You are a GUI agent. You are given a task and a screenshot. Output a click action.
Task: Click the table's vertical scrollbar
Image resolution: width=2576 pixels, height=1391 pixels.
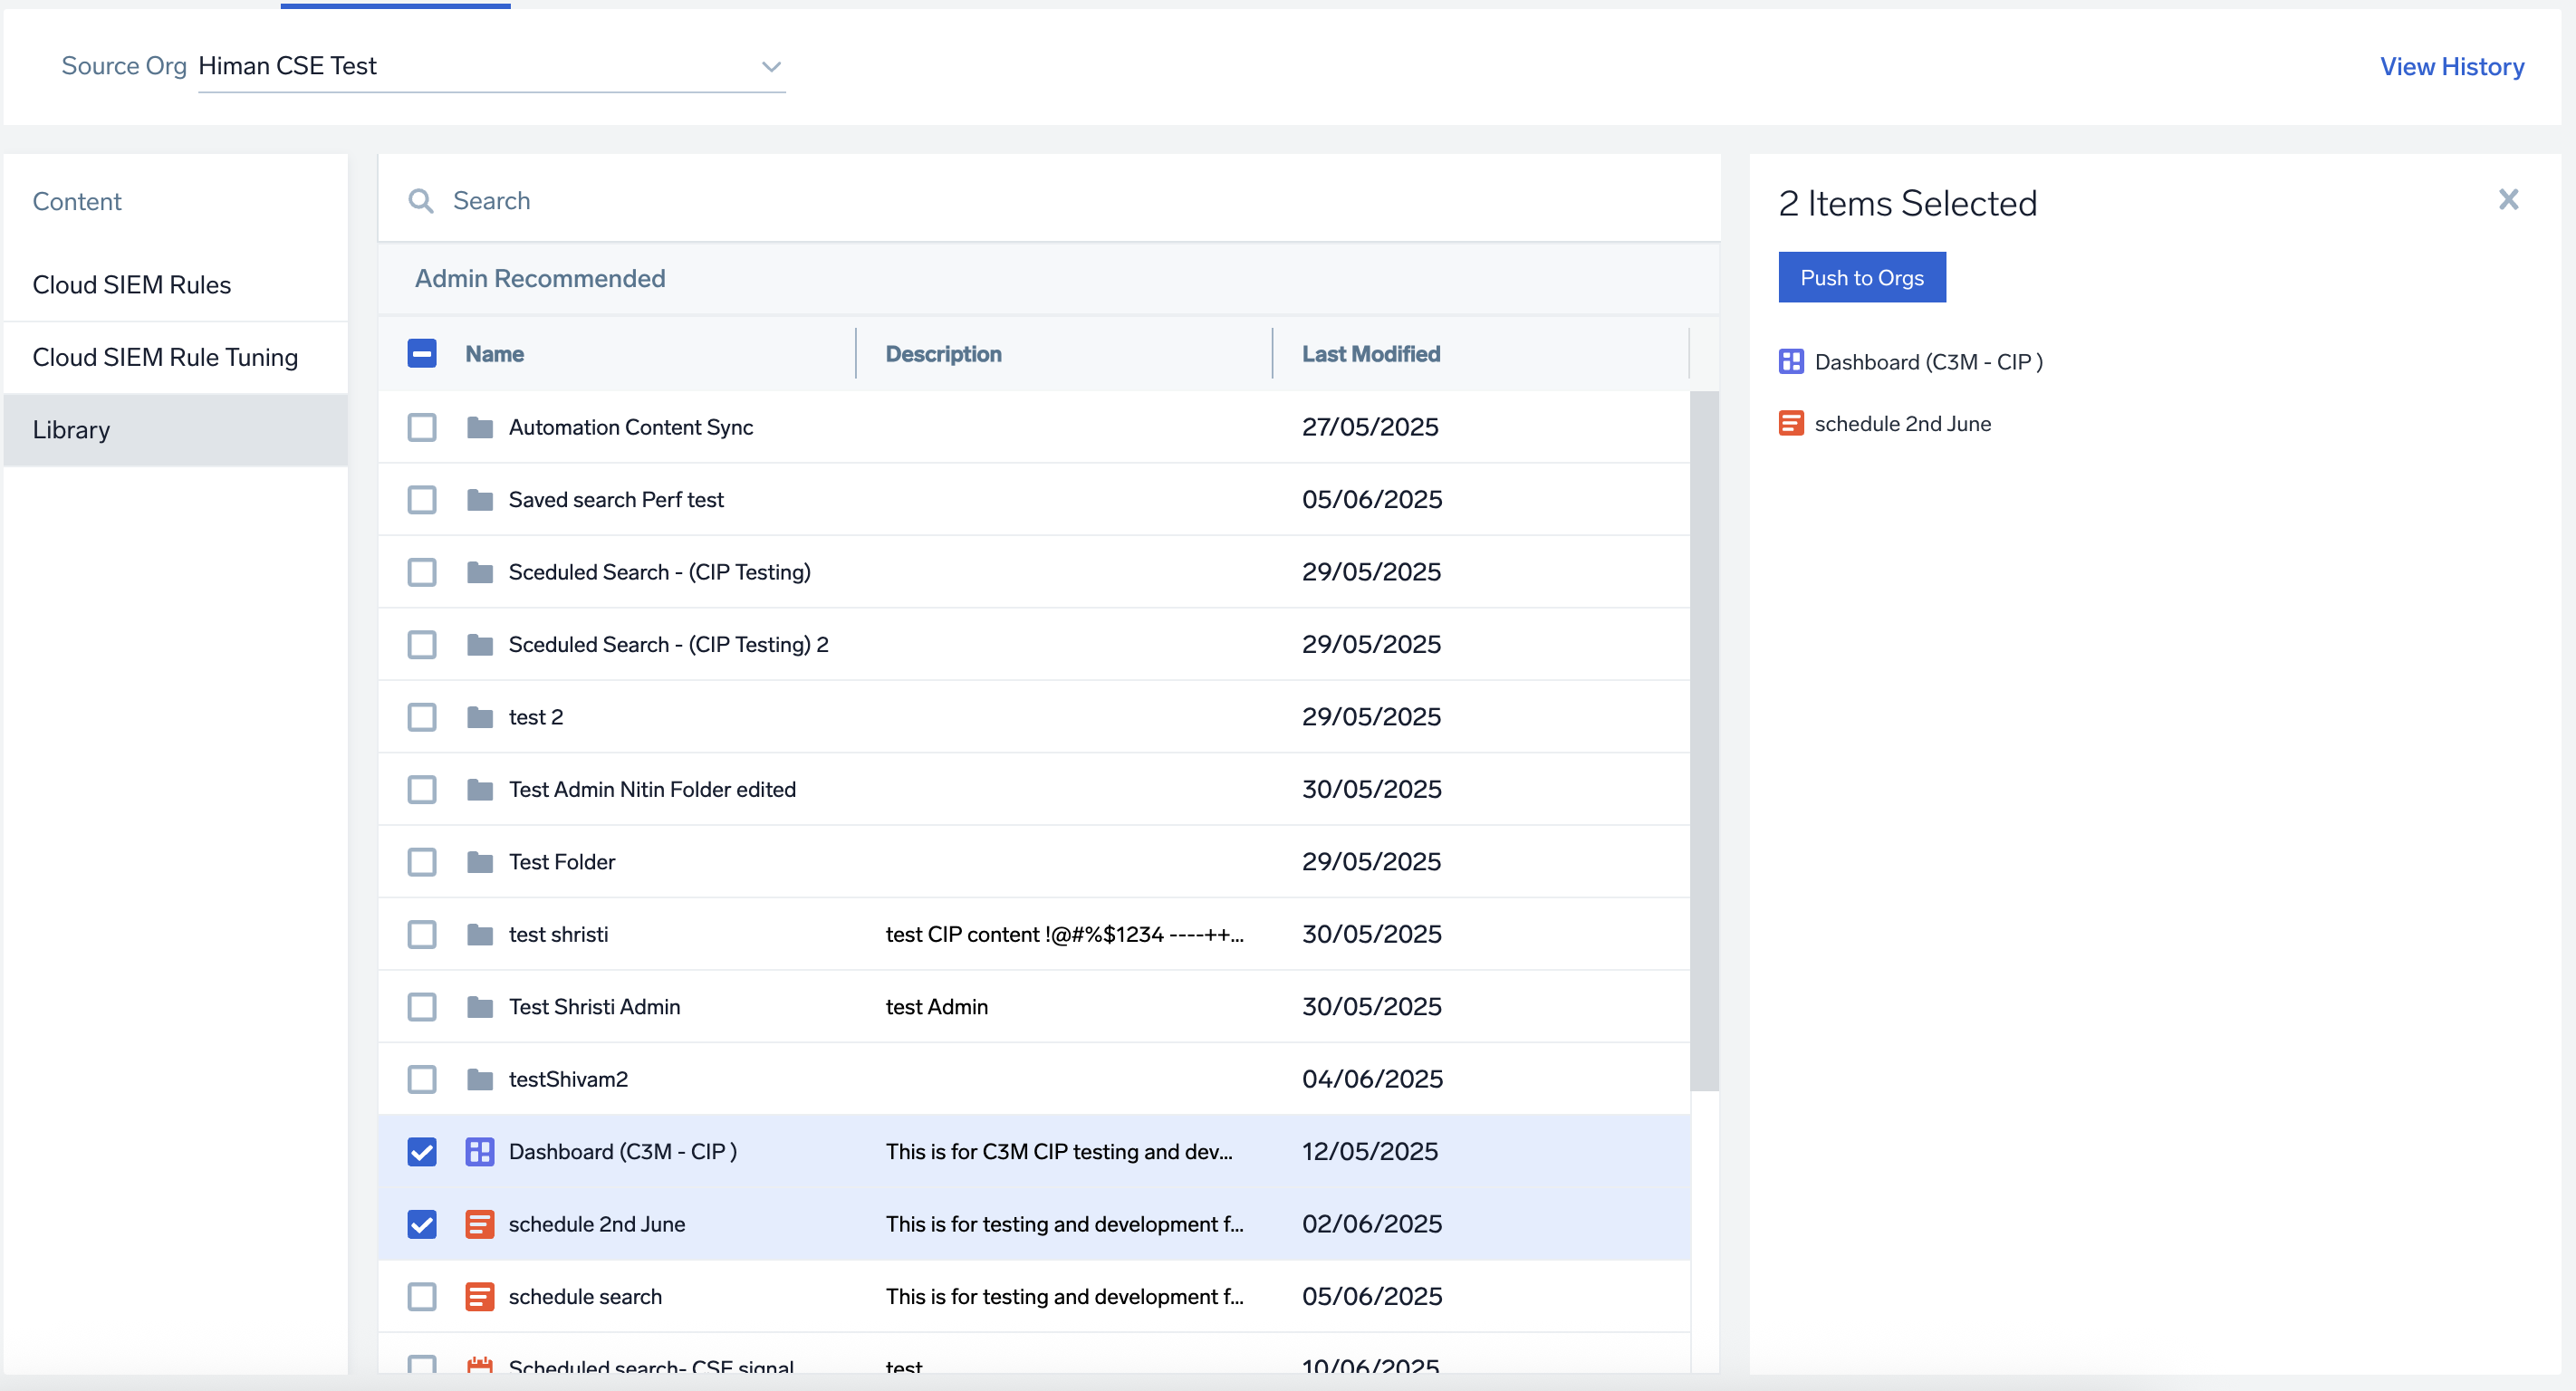1704,740
